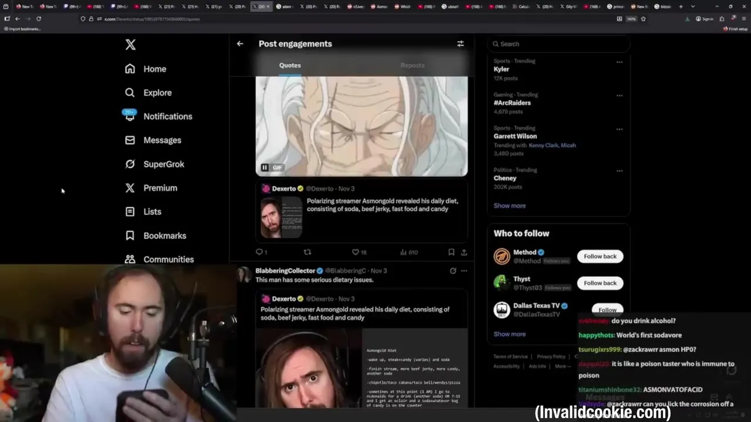Click Grok icon on BlabberingCollector post
Image resolution: width=751 pixels, height=422 pixels.
453,271
